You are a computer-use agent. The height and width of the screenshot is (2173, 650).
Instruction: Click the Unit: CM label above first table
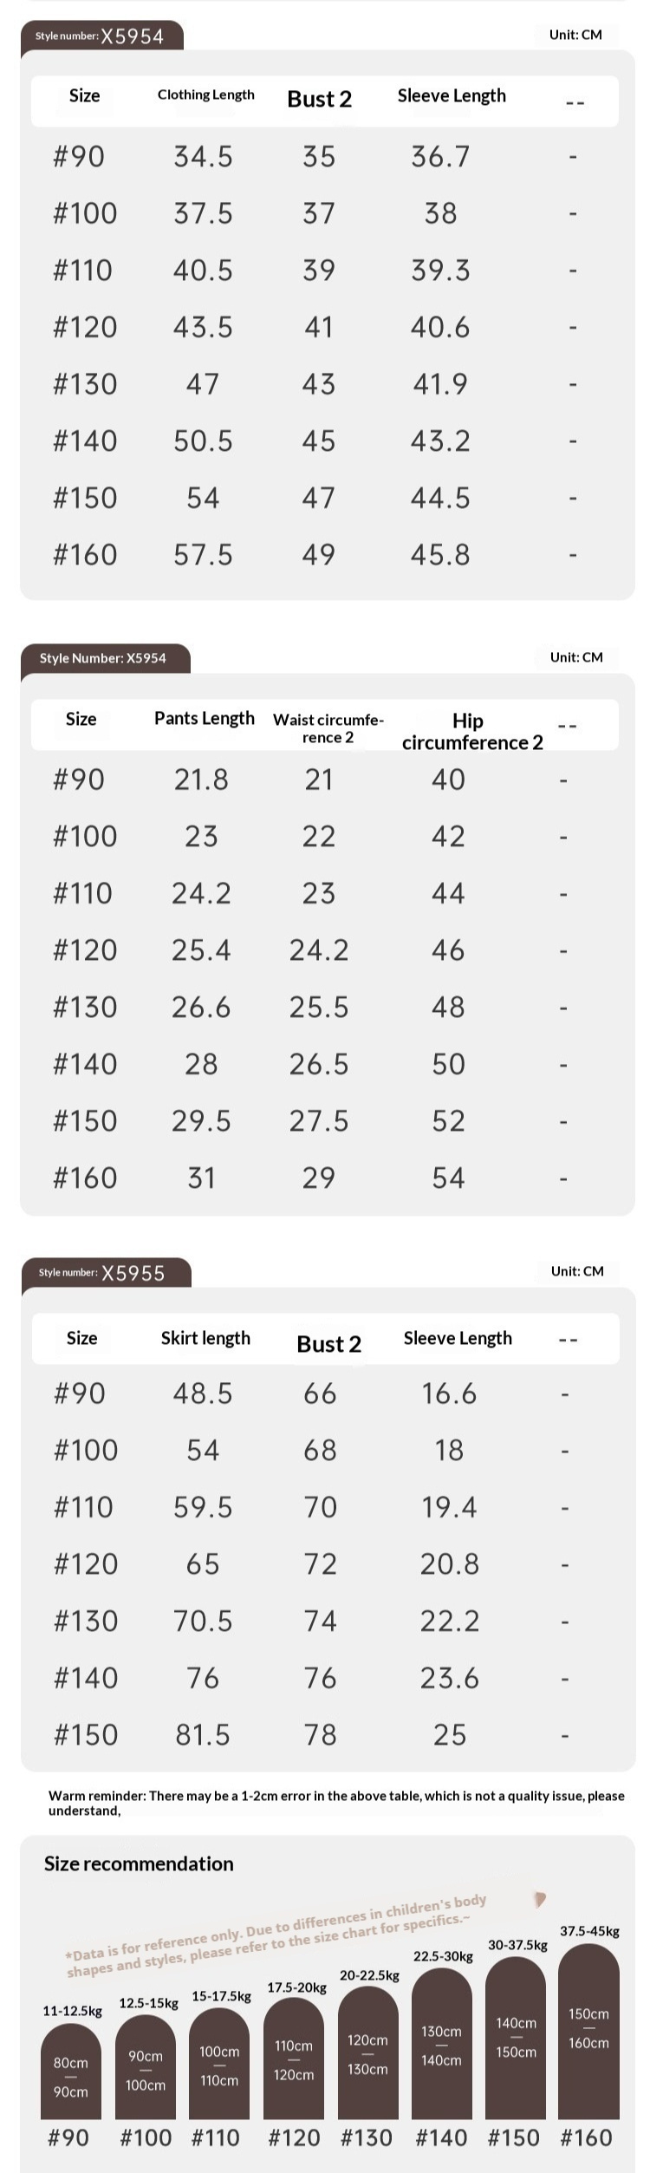575,35
